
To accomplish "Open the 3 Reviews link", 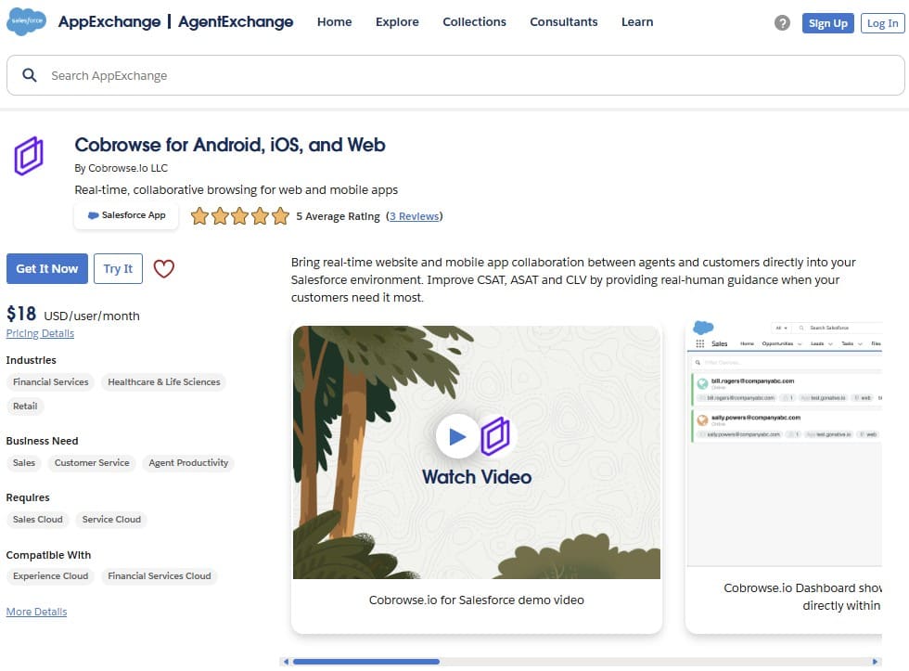I will (415, 216).
